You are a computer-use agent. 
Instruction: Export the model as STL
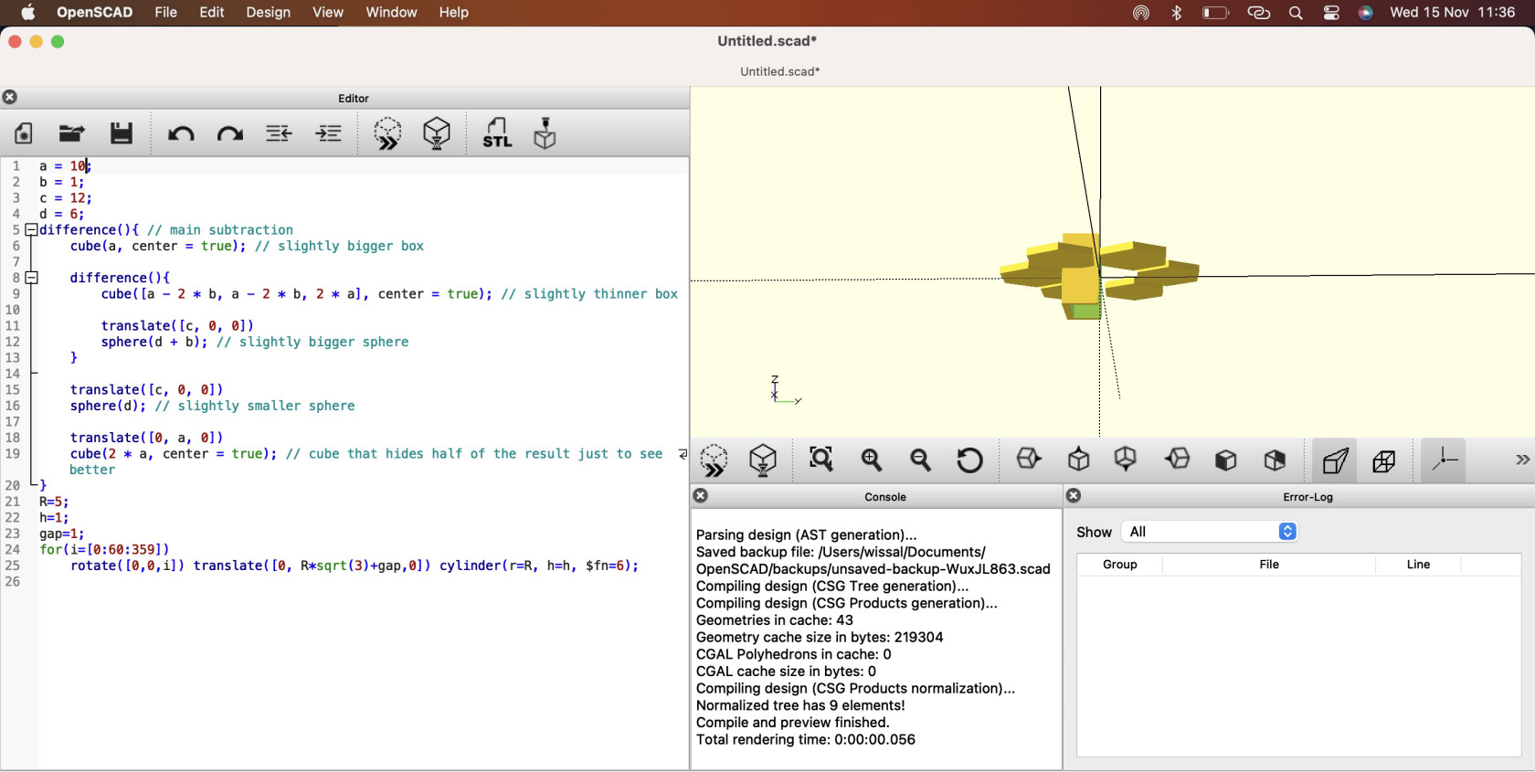(x=497, y=134)
